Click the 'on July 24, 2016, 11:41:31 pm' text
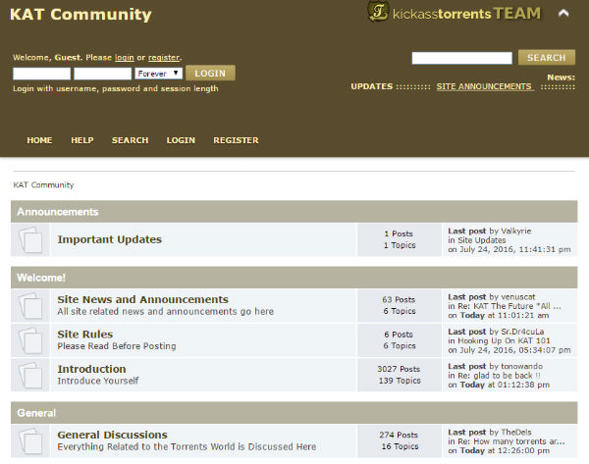 [x=509, y=249]
